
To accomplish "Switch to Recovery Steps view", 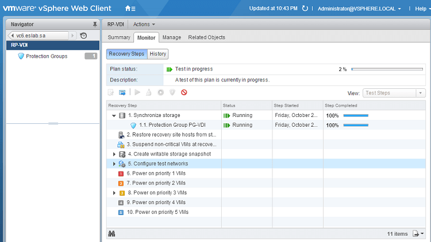I will click(x=126, y=54).
